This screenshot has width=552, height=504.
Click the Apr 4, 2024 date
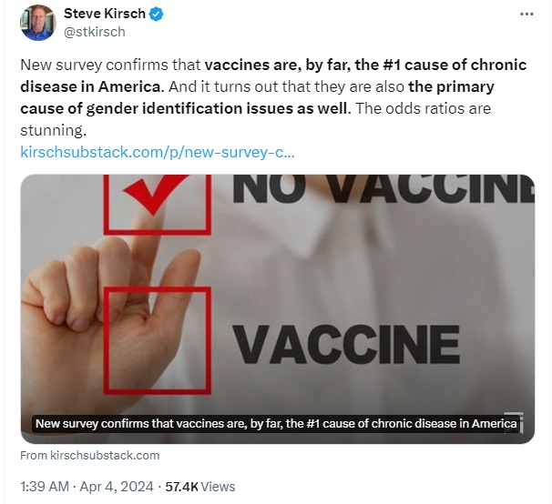pyautogui.click(x=117, y=487)
